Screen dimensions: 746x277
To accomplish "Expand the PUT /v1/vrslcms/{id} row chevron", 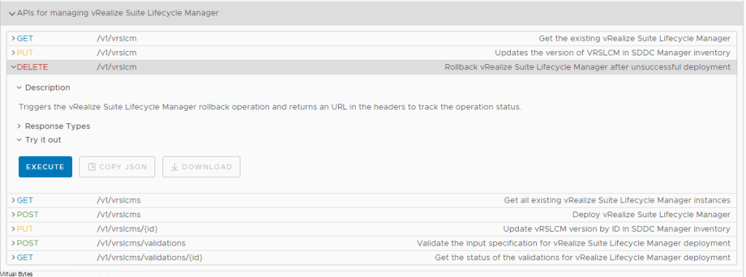I will point(13,229).
